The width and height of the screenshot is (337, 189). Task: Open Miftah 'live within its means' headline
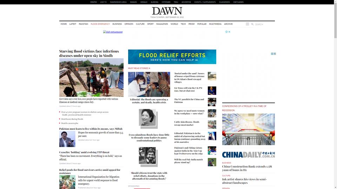coord(91,129)
